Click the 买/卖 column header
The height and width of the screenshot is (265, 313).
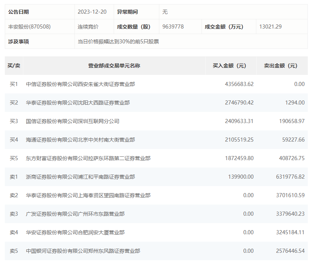[x=14, y=66]
